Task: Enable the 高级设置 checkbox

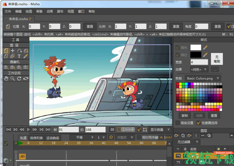Action: point(178,123)
